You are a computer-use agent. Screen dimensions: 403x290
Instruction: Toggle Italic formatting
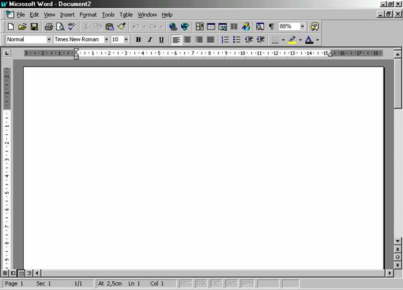(x=149, y=40)
